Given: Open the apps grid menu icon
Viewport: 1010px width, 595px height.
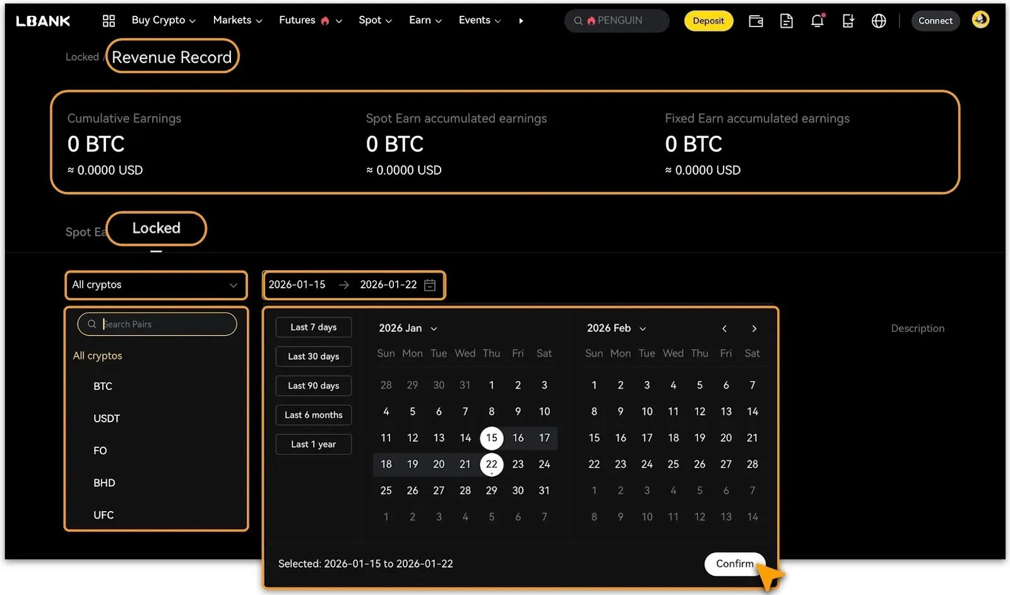Looking at the screenshot, I should 109,21.
